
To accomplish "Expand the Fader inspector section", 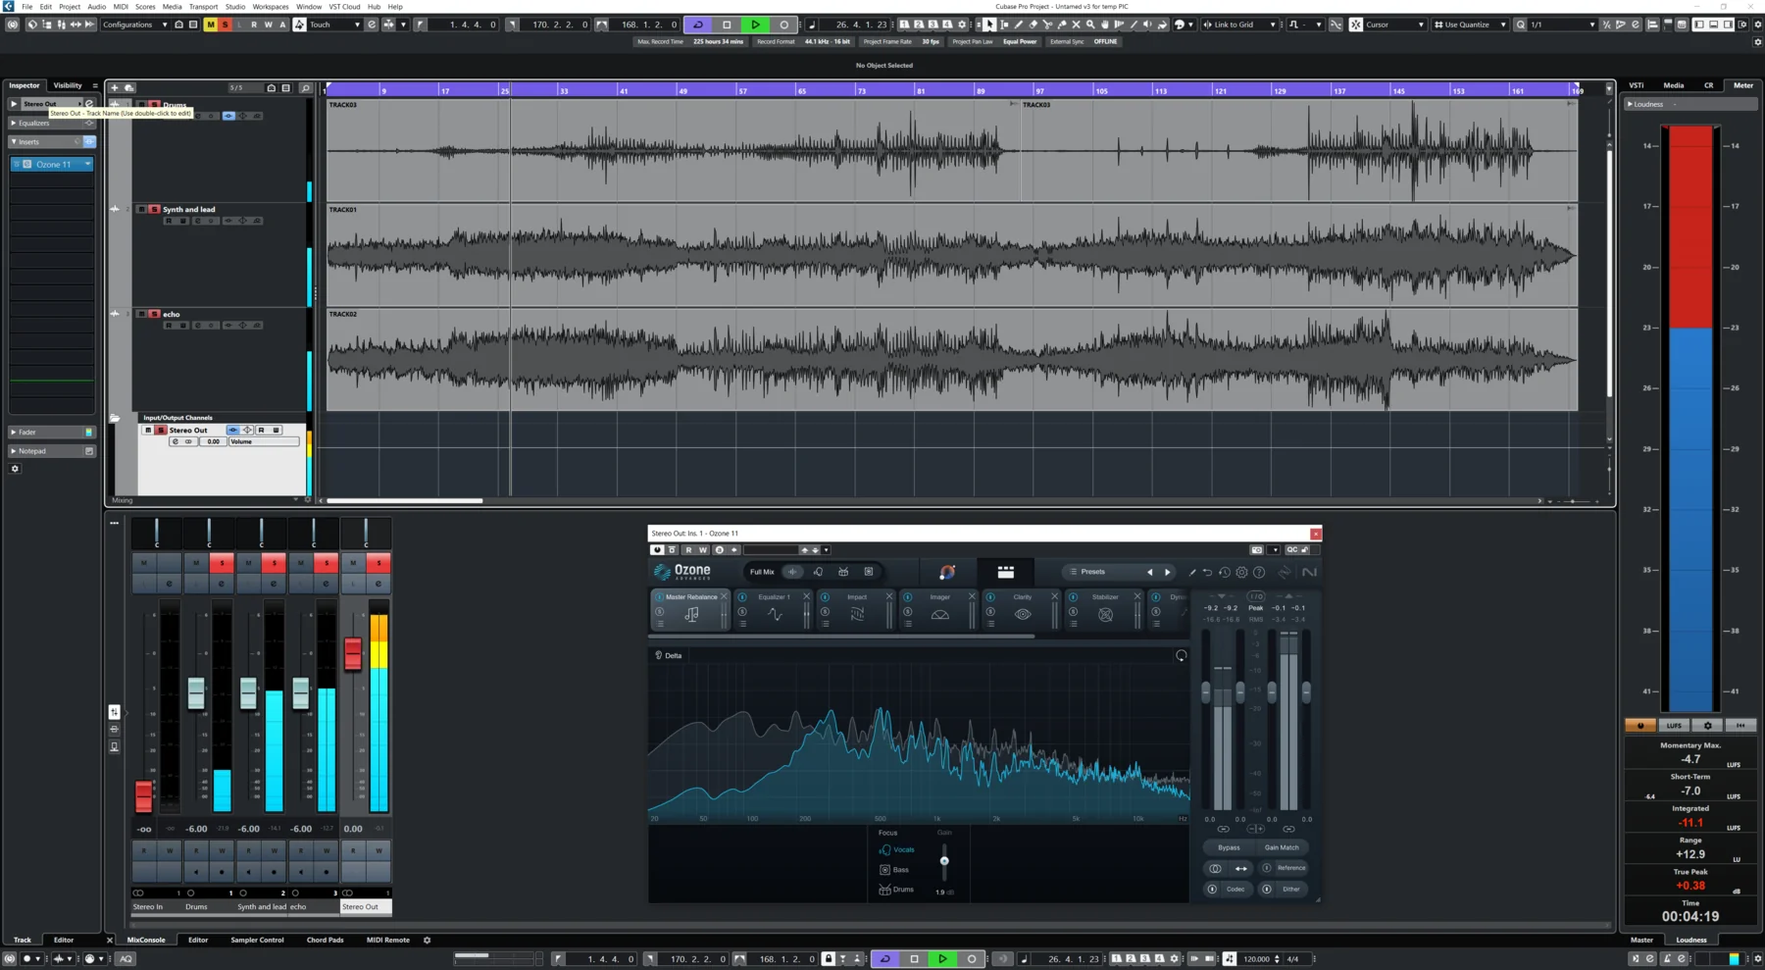I will (51, 432).
